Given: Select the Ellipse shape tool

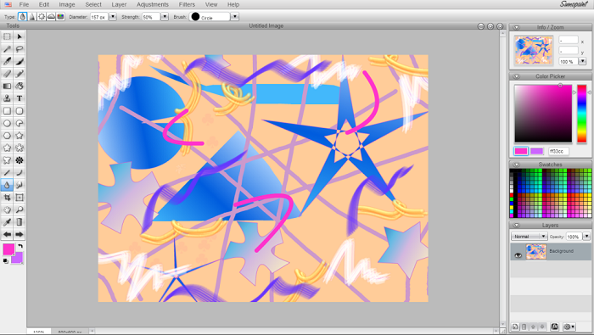Looking at the screenshot, I should point(7,123).
